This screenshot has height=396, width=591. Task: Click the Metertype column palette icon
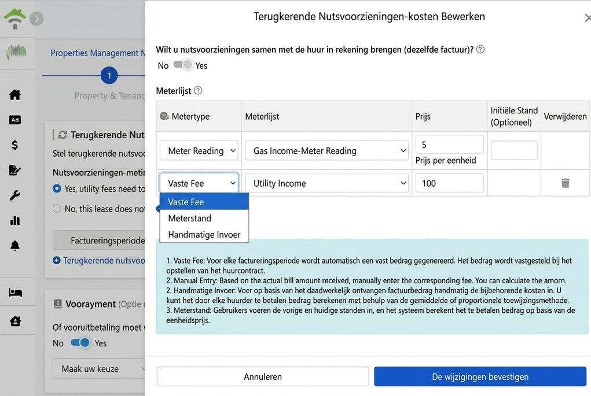(x=164, y=116)
